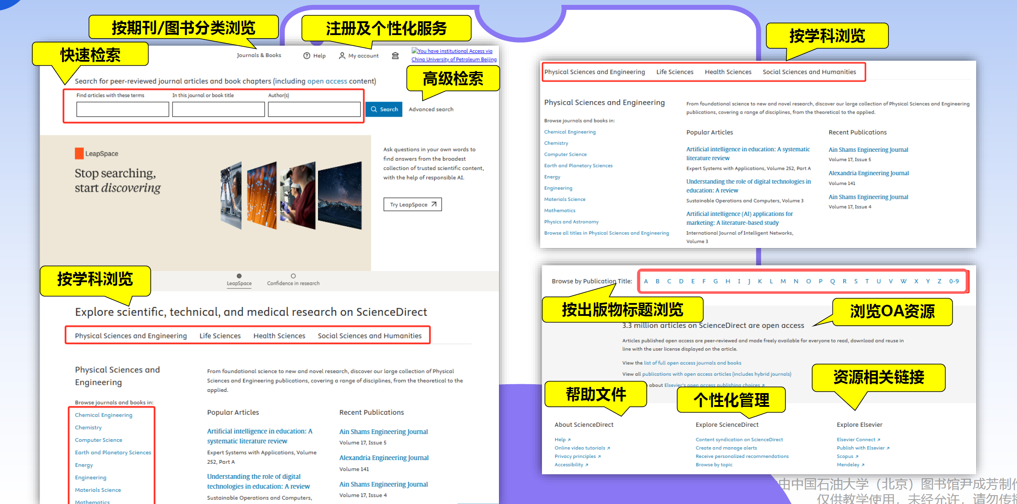Select Life Sciences tab below the Explore heading

pyautogui.click(x=220, y=336)
